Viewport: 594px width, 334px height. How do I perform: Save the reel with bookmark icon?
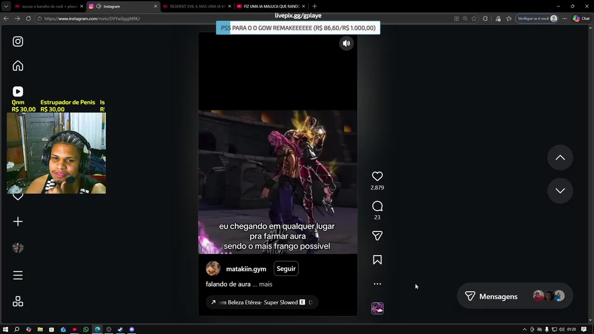[377, 260]
